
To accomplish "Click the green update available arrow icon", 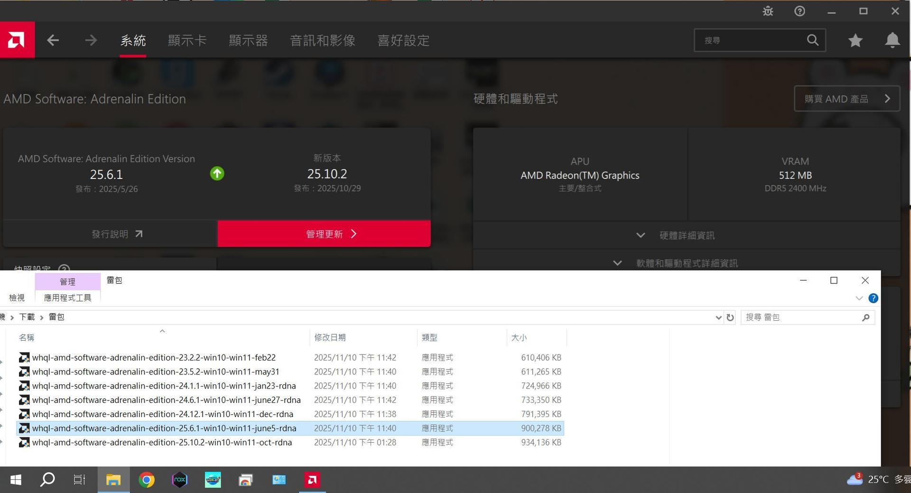I will tap(217, 174).
